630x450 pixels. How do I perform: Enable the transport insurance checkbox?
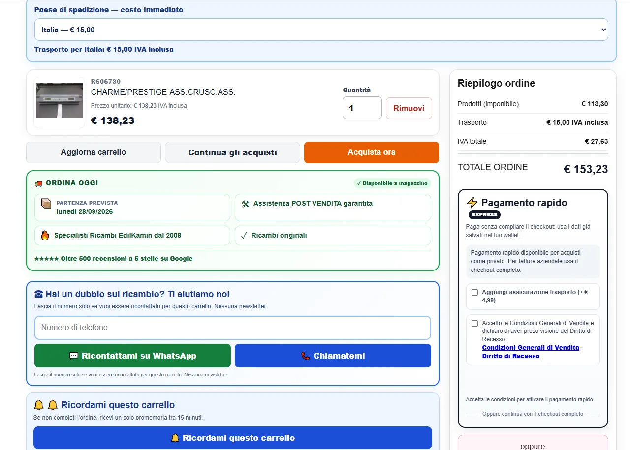point(474,292)
